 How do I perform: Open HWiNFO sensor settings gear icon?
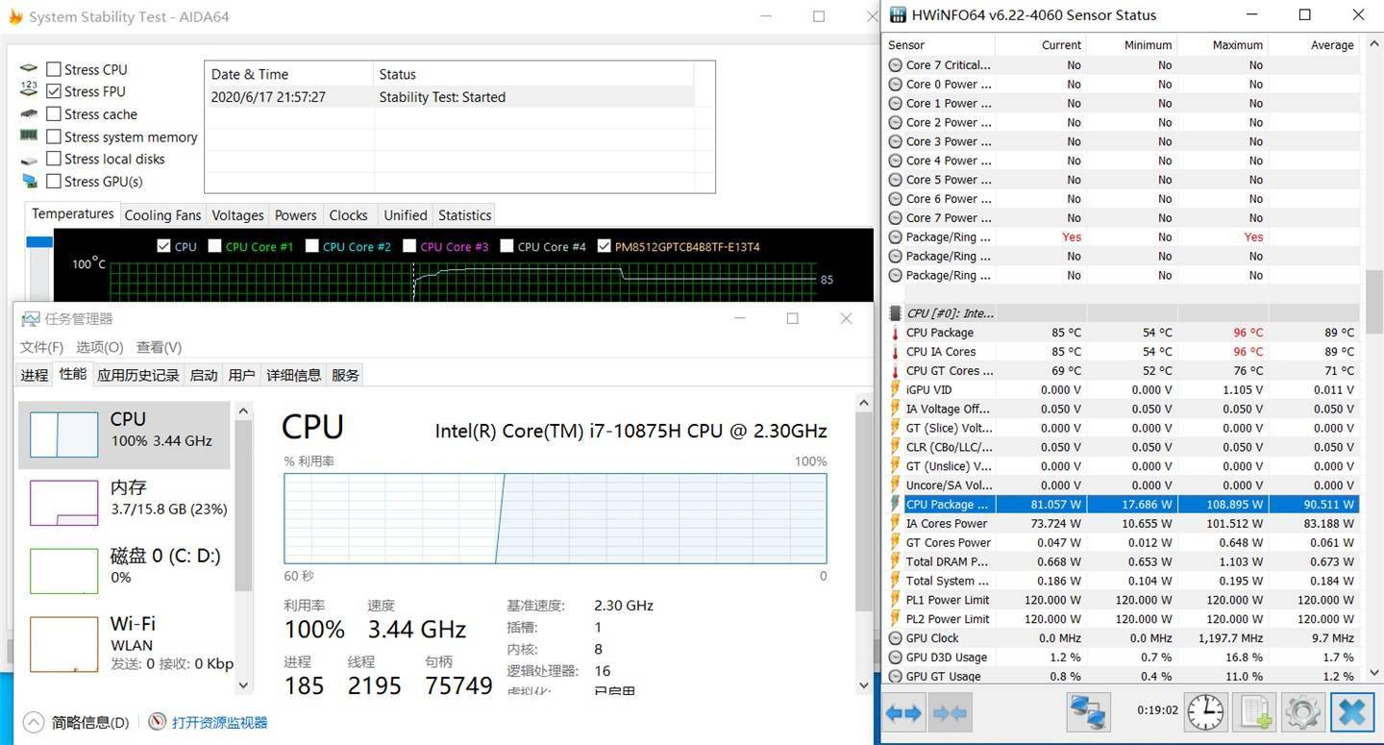[x=1303, y=712]
